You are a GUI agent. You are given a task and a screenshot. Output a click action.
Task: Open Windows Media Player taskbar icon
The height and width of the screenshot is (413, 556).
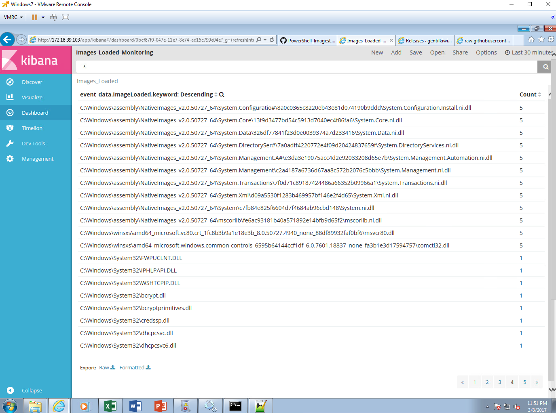click(85, 406)
